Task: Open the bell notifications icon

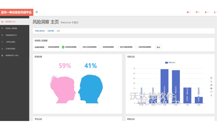Action: (x=206, y=12)
